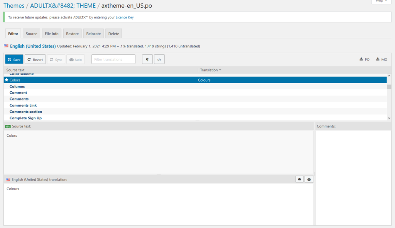Open English (United States) language link
The height and width of the screenshot is (228, 395).
pos(33,46)
